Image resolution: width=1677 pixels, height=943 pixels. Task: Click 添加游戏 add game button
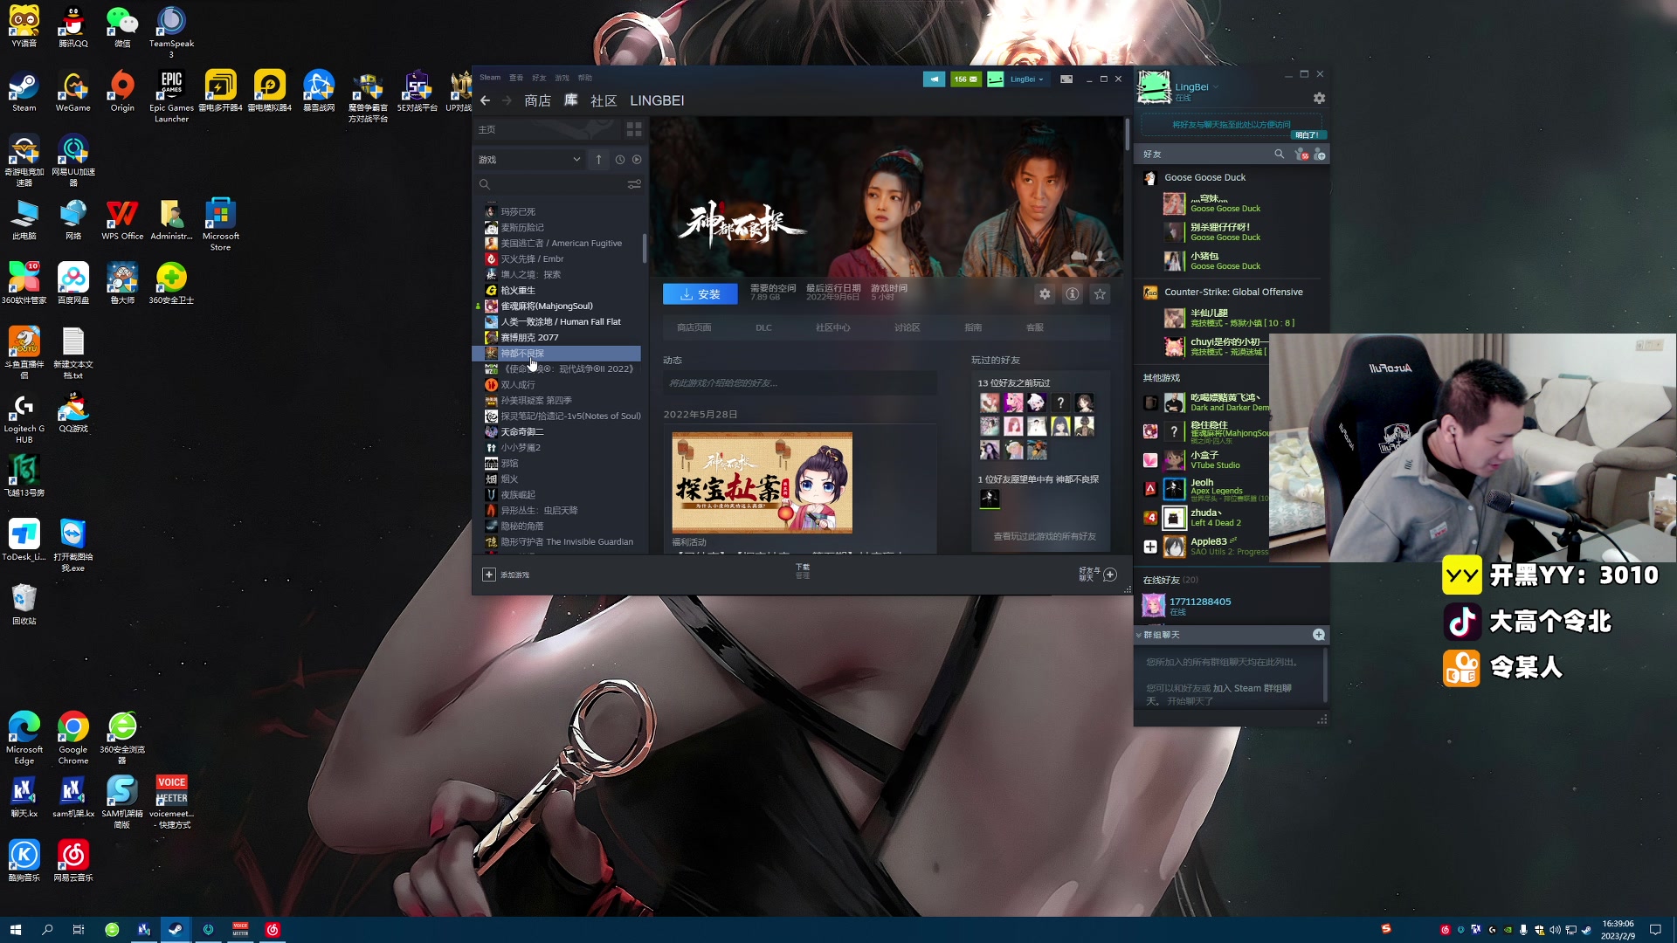[507, 575]
